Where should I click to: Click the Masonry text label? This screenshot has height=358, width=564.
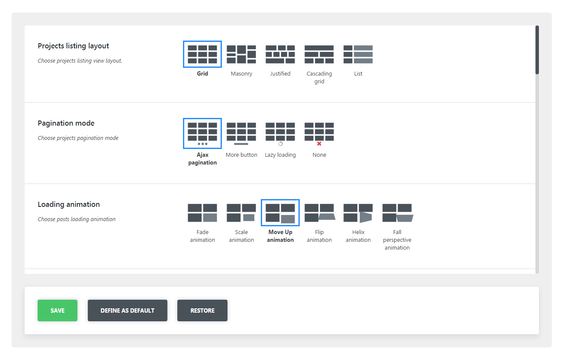(x=241, y=74)
